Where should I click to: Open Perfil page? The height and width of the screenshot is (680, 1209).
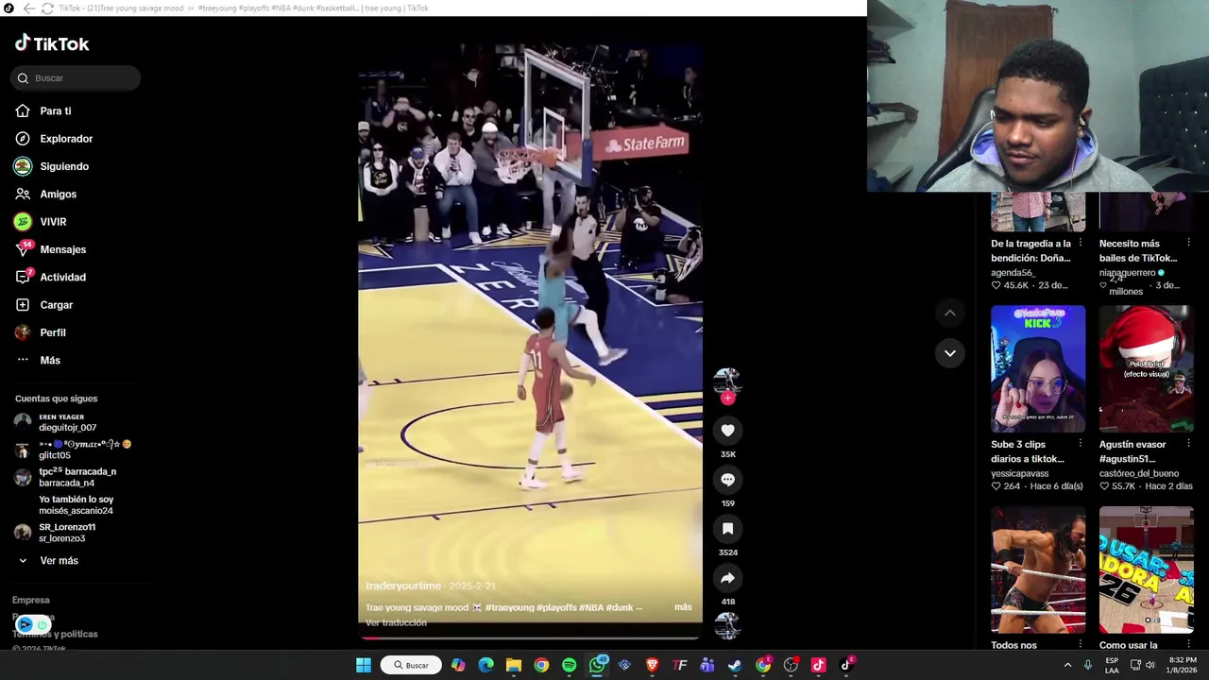coord(53,332)
